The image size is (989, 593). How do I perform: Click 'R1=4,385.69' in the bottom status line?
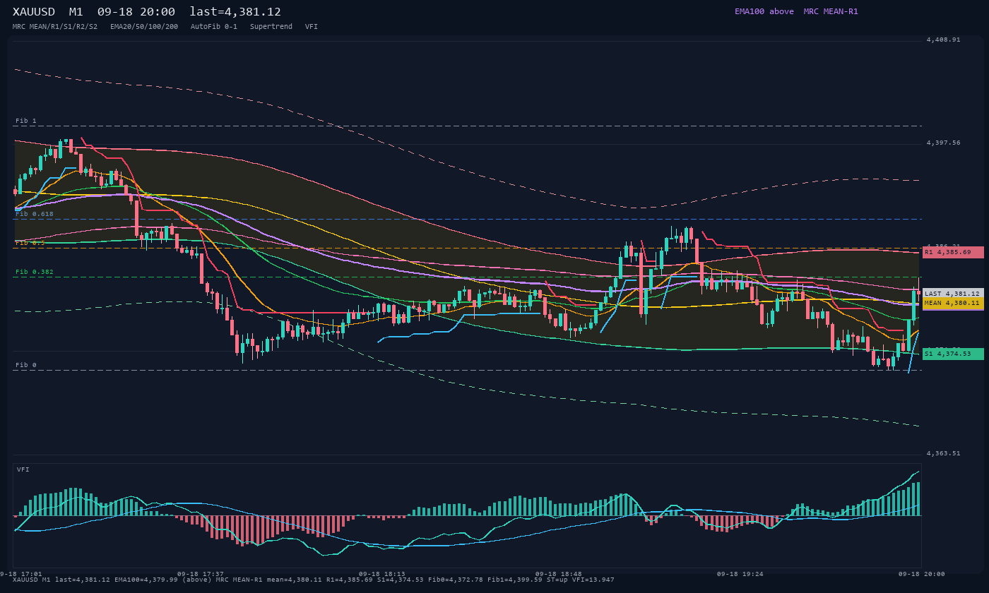[x=349, y=580]
